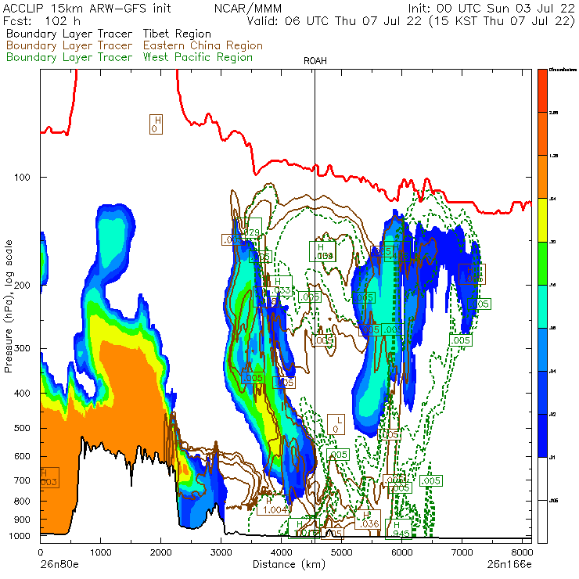
Task: Click the '100' pressure tick label
Action: point(22,178)
